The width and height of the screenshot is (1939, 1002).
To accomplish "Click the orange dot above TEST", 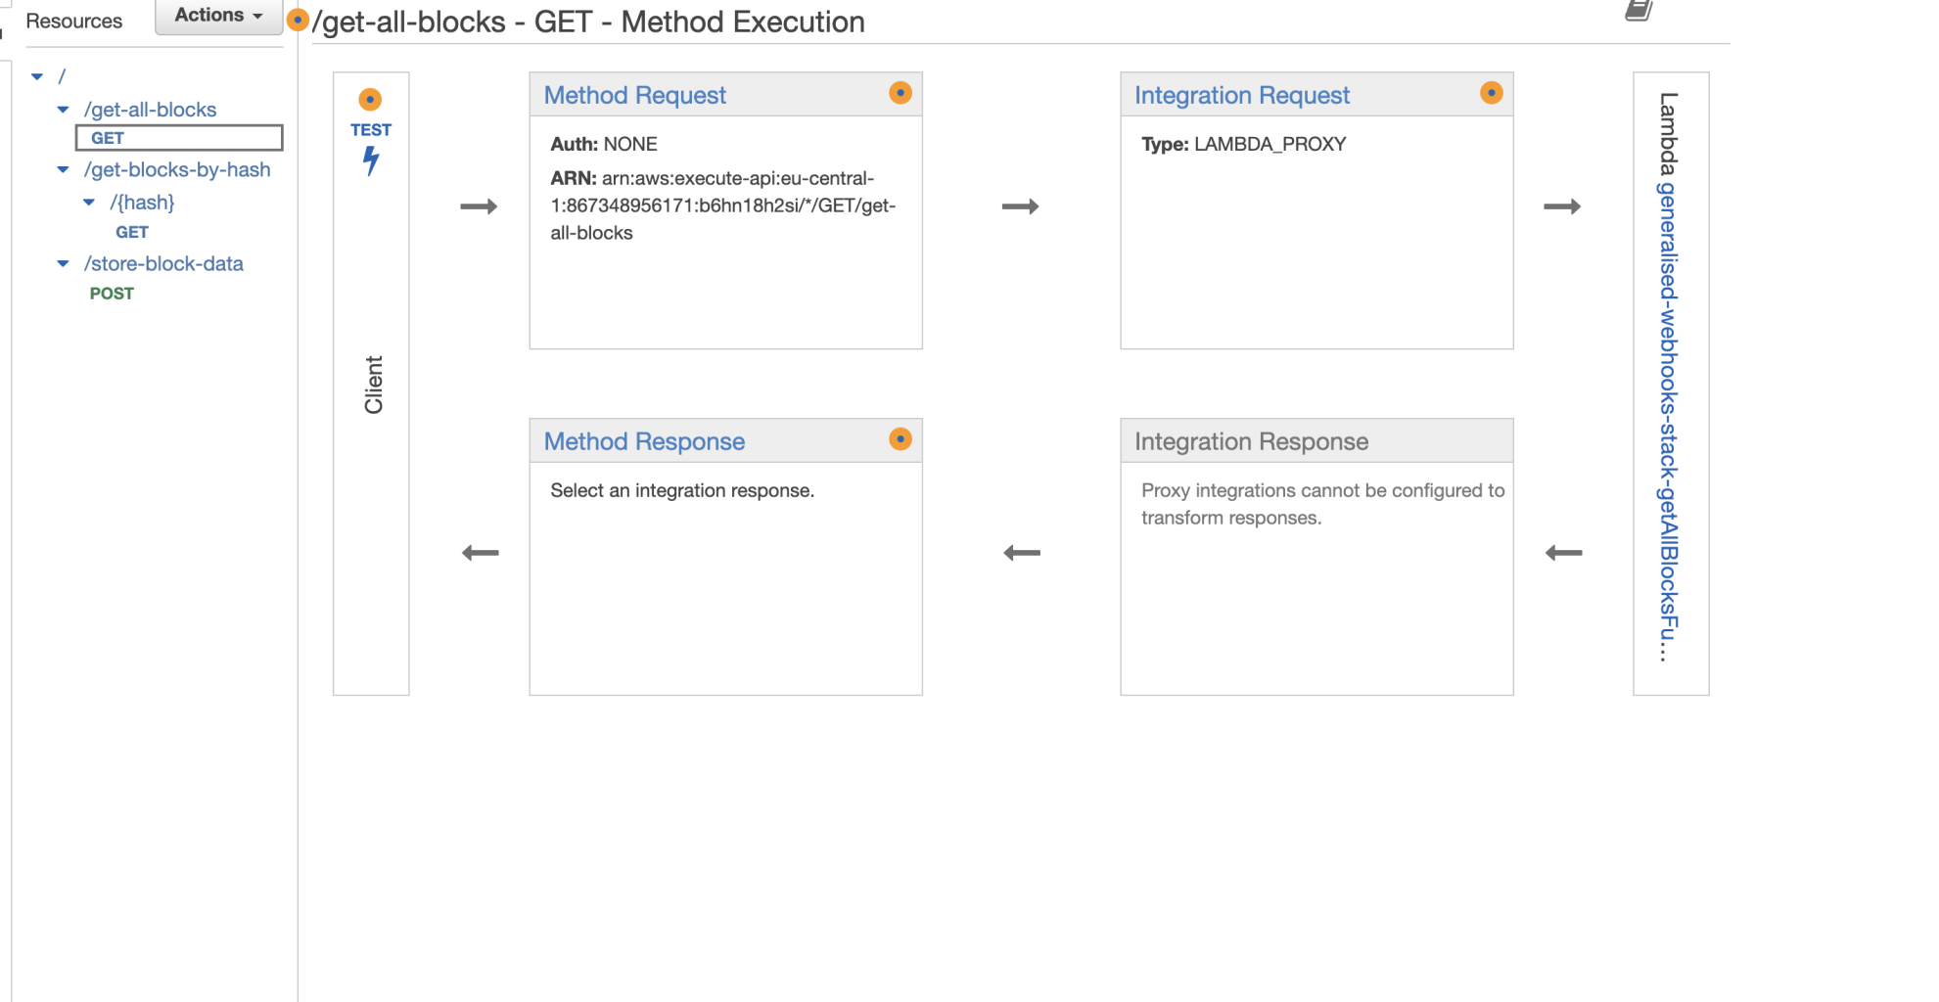I will pyautogui.click(x=370, y=100).
